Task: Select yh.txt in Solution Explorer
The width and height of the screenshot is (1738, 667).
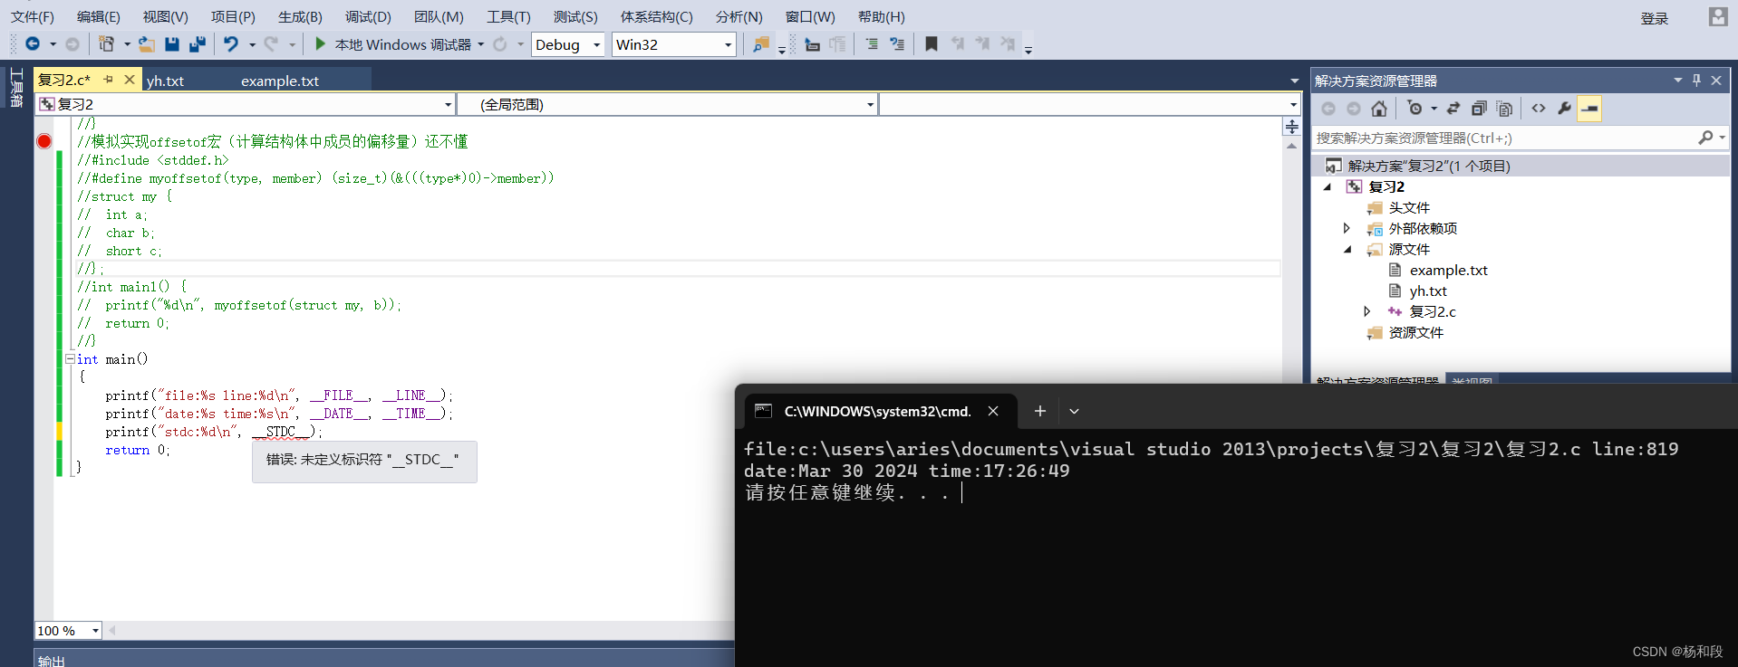Action: (1428, 291)
